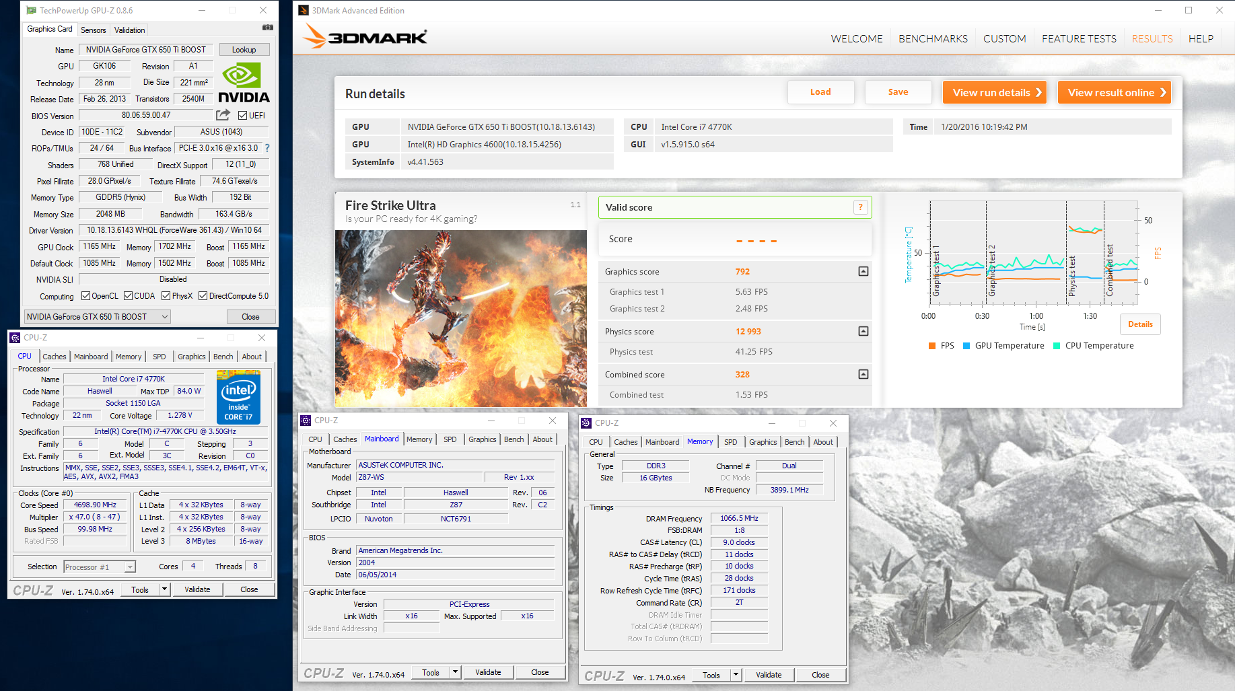Toggle the UEFI checkbox in GPU-Z
The height and width of the screenshot is (691, 1235).
click(x=243, y=116)
